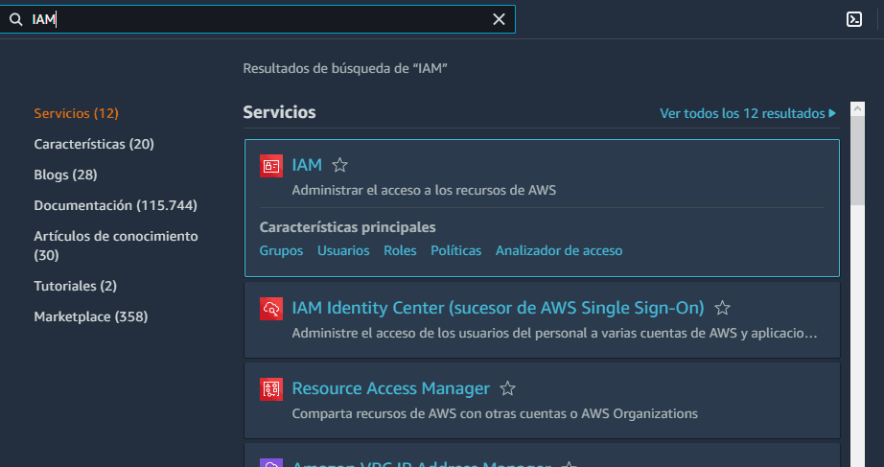Click 'Administrar el acceso a los recursos' description
The width and height of the screenshot is (884, 467).
tap(424, 190)
